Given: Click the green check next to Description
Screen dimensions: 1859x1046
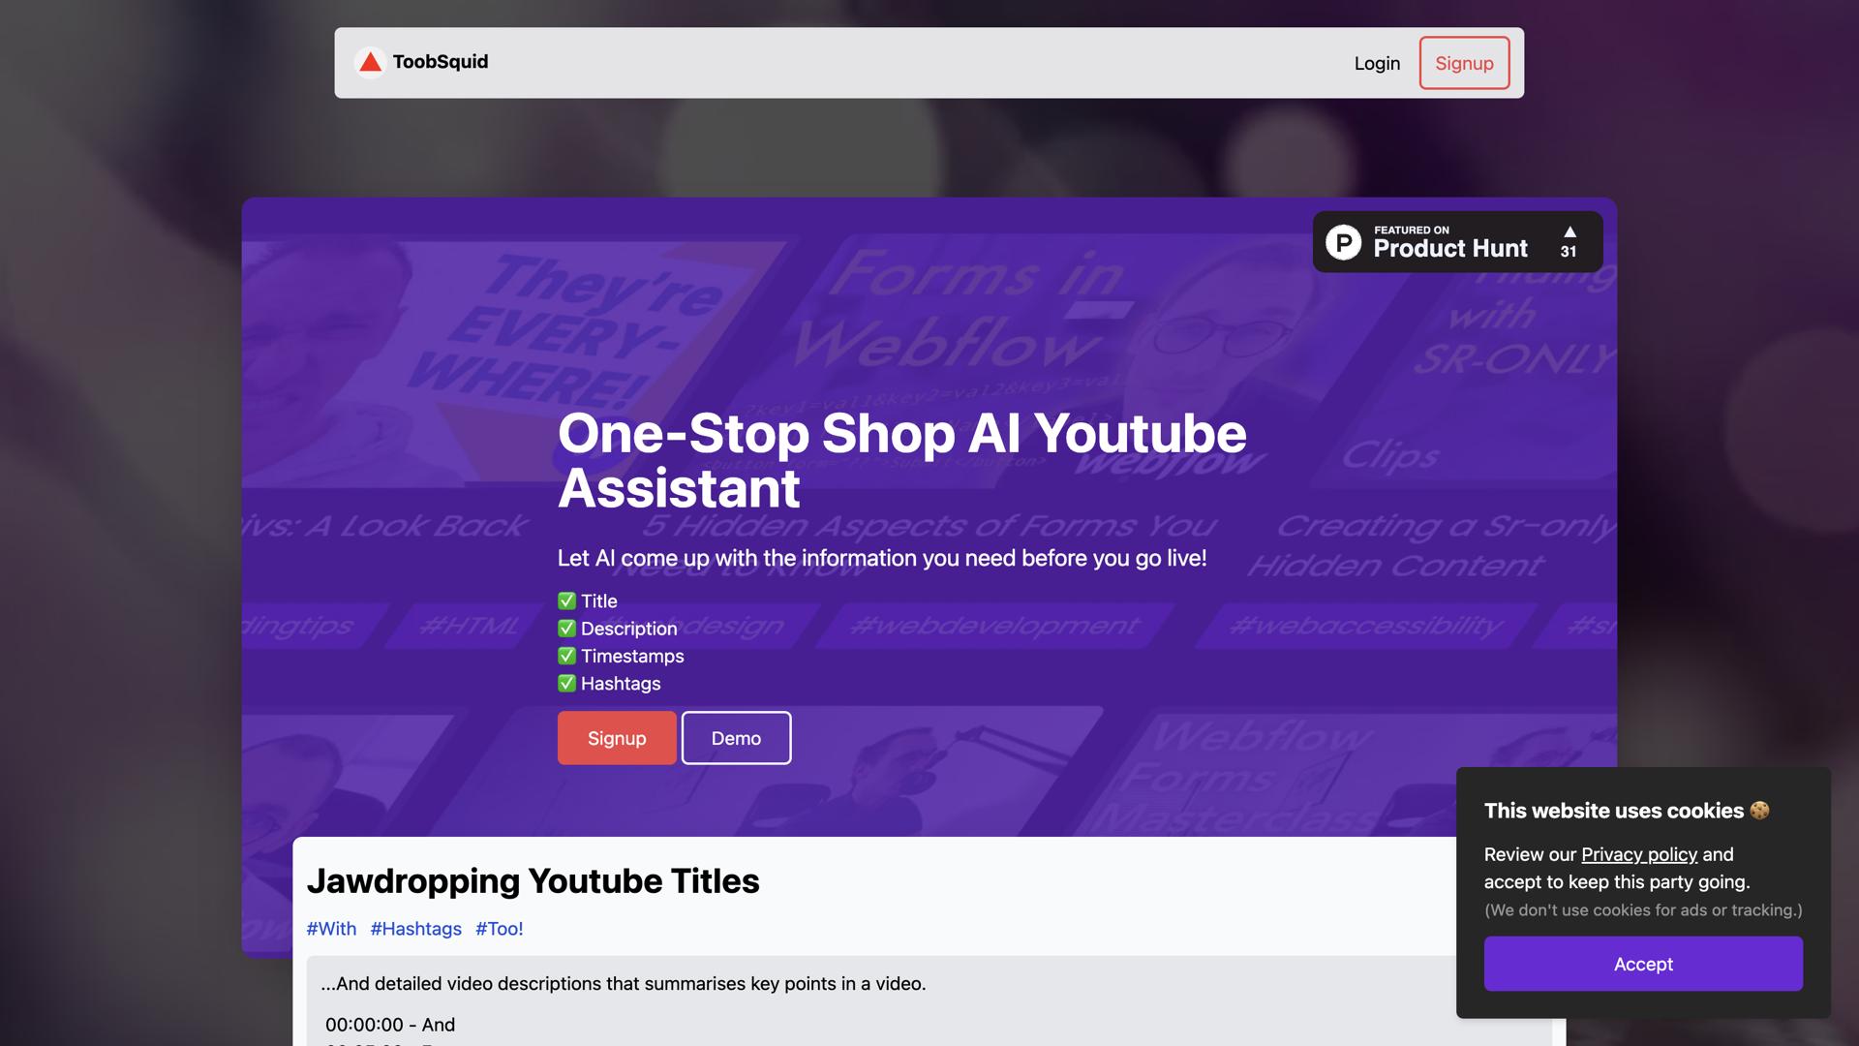Looking at the screenshot, I should (x=566, y=629).
